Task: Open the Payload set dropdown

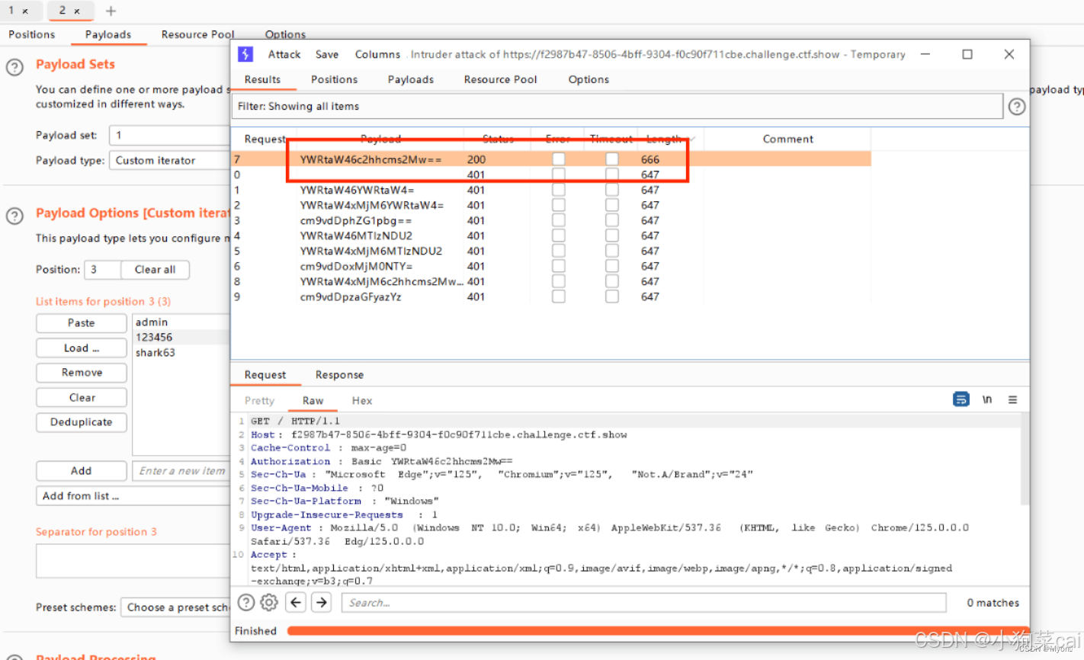Action: pyautogui.click(x=169, y=135)
